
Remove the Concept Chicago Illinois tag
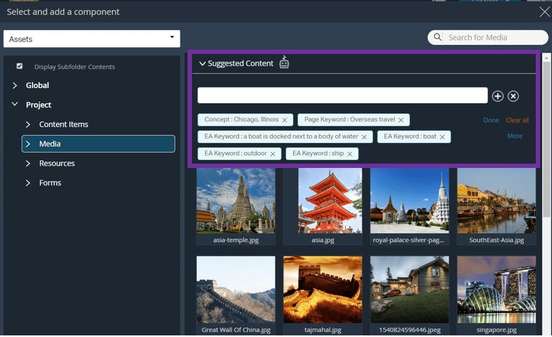coord(285,119)
